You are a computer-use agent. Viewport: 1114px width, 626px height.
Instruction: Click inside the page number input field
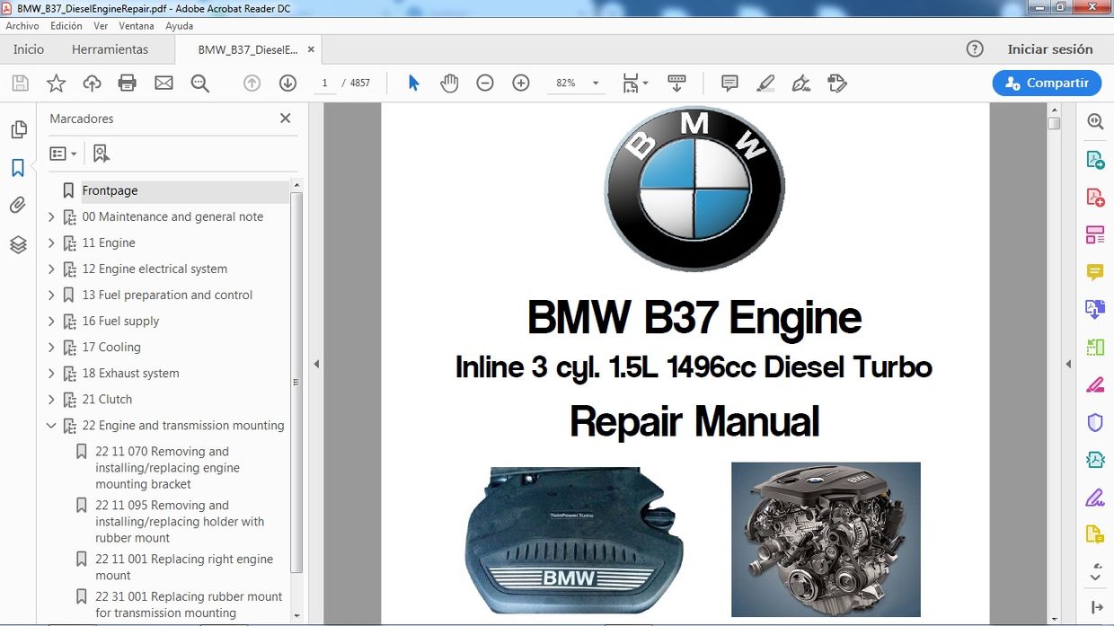324,83
